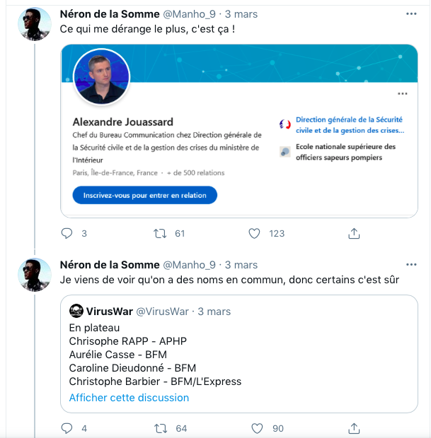Click 'Inscrivez-vous pour entrer en relation' button
Screen dimensions: 431x438
point(144,195)
